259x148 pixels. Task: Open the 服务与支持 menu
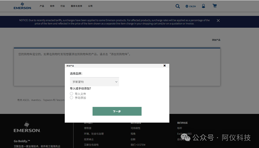pos(77,6)
